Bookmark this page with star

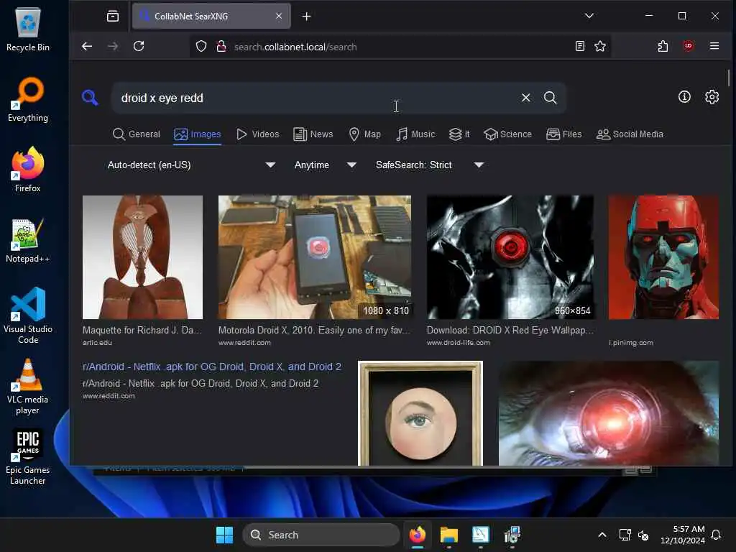[600, 46]
